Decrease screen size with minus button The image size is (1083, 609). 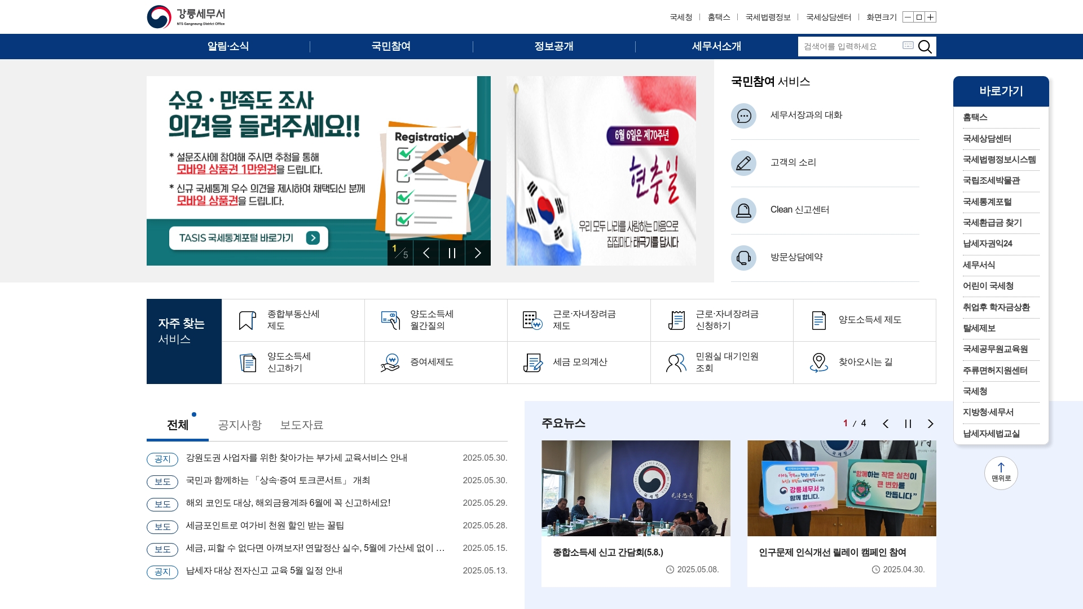click(908, 17)
